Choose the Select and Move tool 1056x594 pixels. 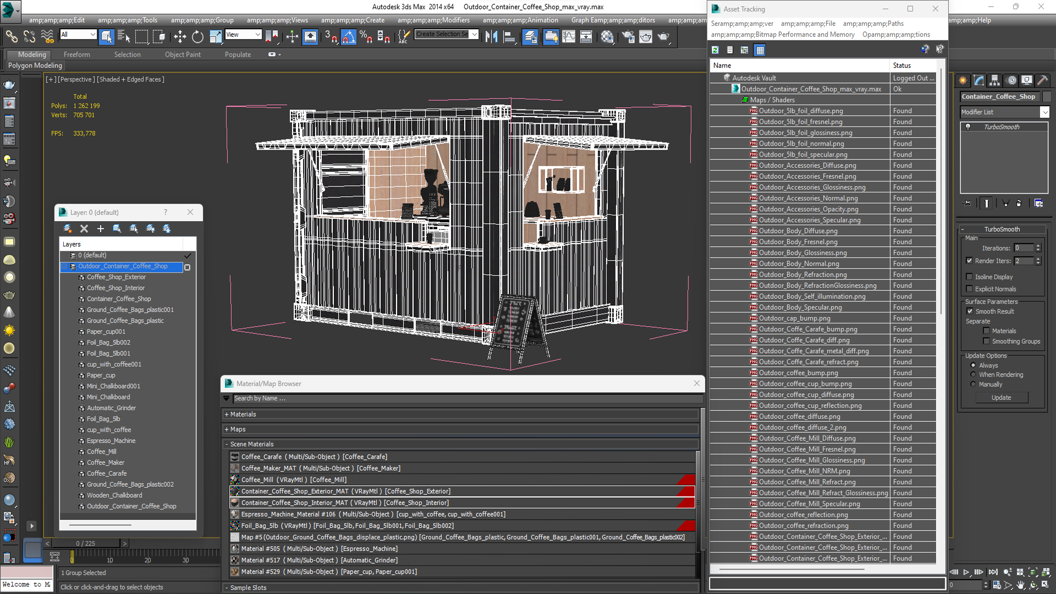180,36
